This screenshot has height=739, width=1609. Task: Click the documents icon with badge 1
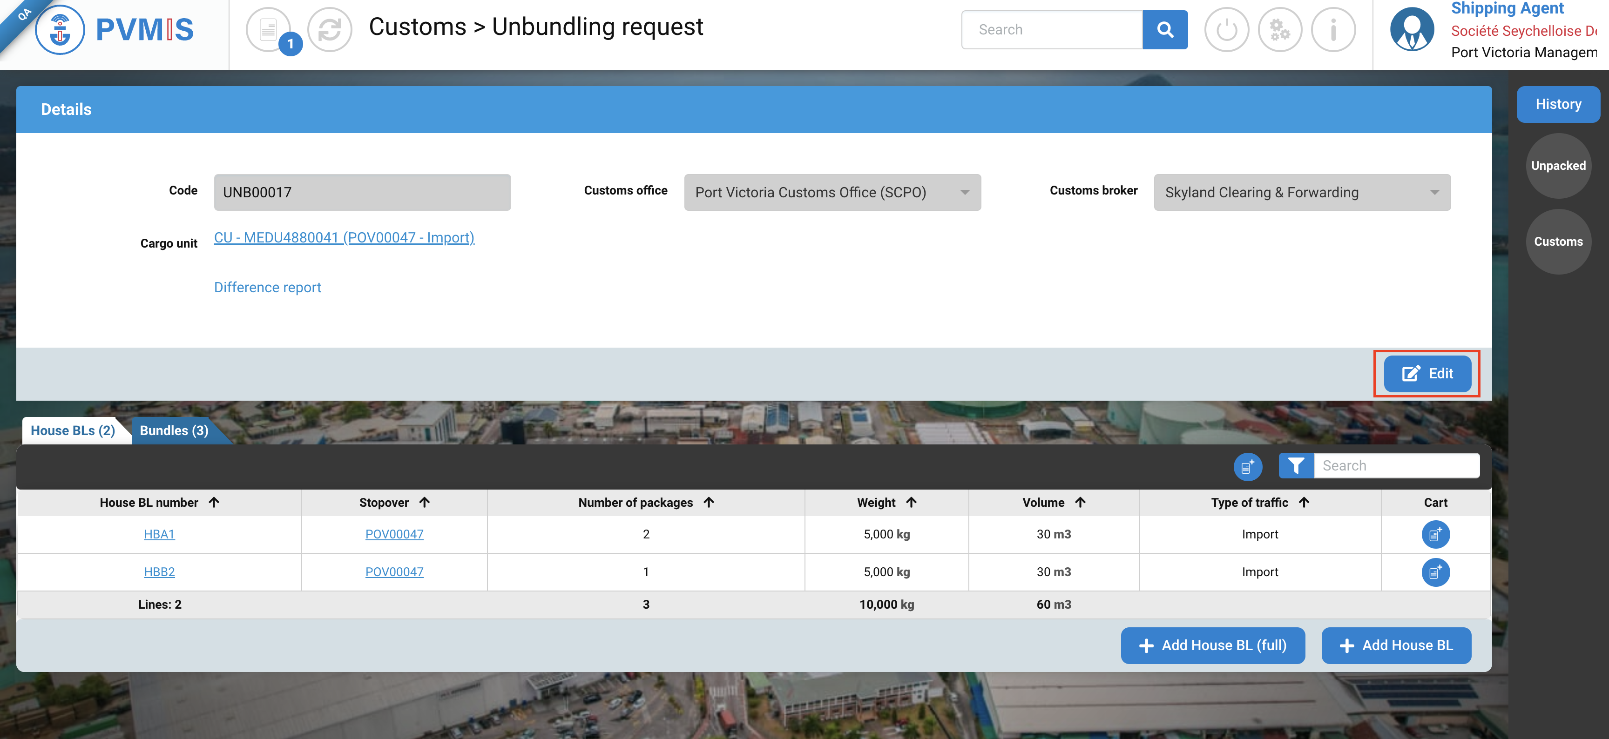click(269, 29)
